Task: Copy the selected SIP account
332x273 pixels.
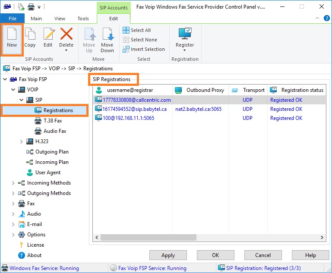Action: click(30, 38)
